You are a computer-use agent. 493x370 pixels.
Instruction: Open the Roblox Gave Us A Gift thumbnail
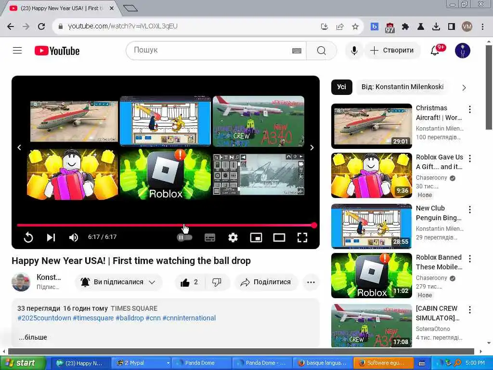pyautogui.click(x=372, y=175)
